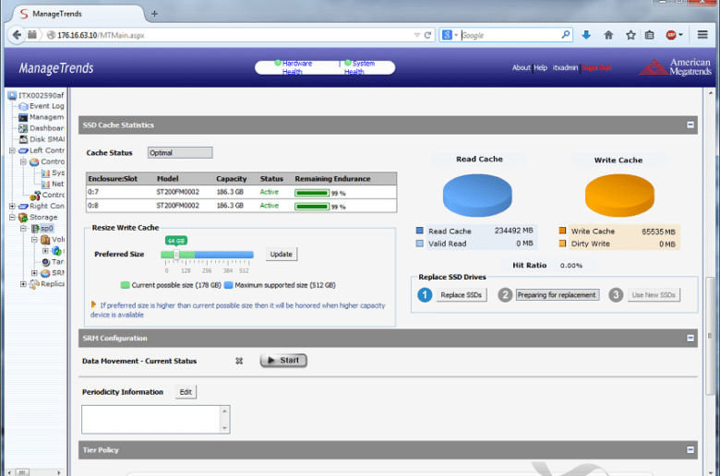Select the sp0 storage pool node
The height and width of the screenshot is (476, 720).
47,228
